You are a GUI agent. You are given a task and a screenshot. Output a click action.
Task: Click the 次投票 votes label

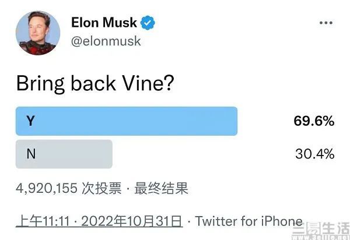[x=106, y=188]
